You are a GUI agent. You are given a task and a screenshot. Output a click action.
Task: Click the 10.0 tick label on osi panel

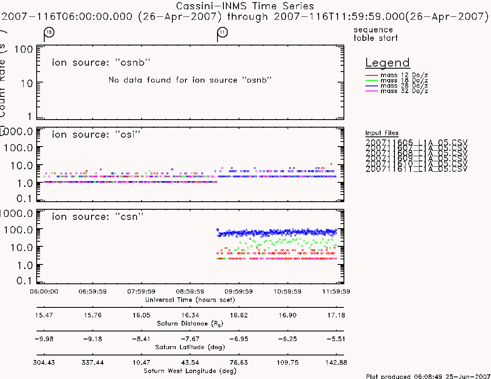(21, 165)
